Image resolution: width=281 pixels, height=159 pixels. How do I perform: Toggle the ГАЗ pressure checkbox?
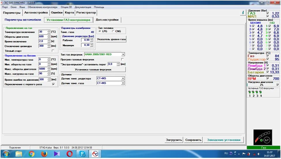tap(267, 13)
